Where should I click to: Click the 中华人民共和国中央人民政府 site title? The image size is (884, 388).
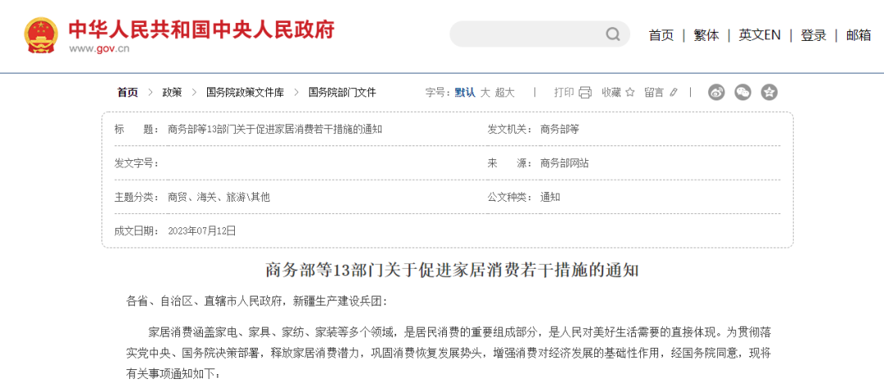202,29
